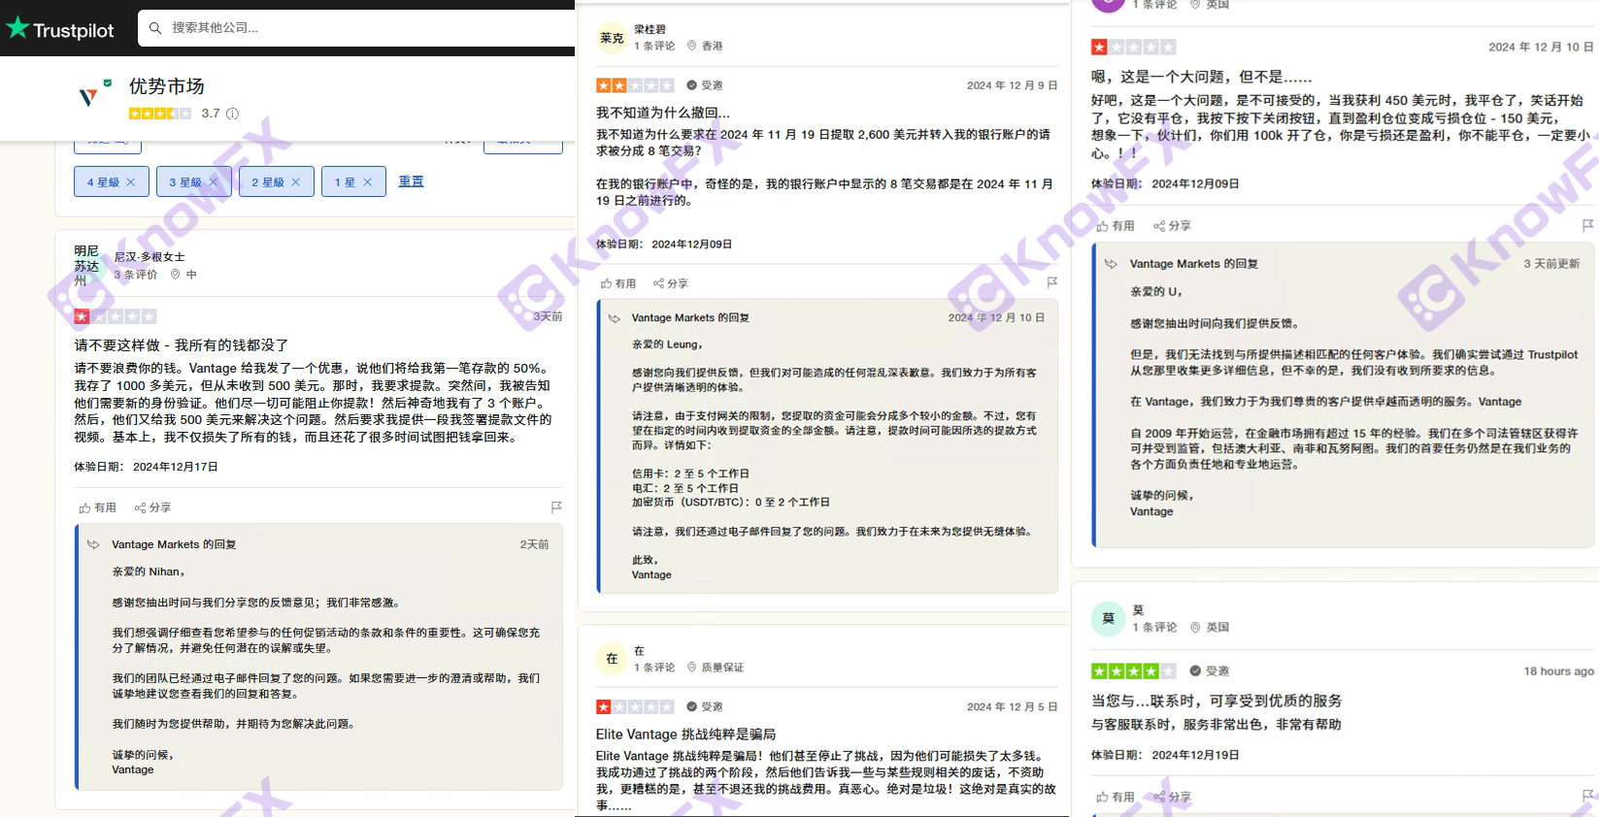
Task: Open the Vantage company logo next to 优势市场
Action: tap(88, 95)
